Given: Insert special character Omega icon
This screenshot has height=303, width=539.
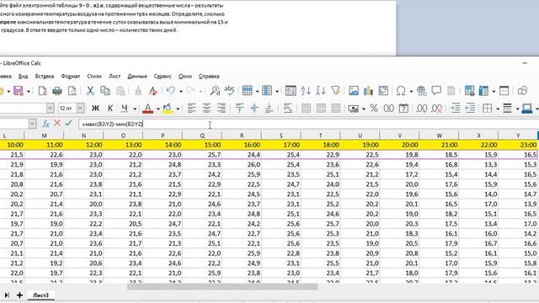Looking at the screenshot, I should pyautogui.click(x=401, y=91).
